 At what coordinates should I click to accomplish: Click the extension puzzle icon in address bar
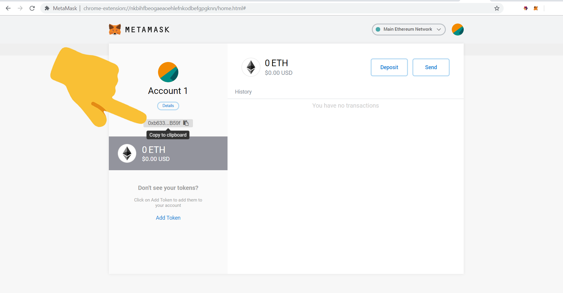coord(47,8)
